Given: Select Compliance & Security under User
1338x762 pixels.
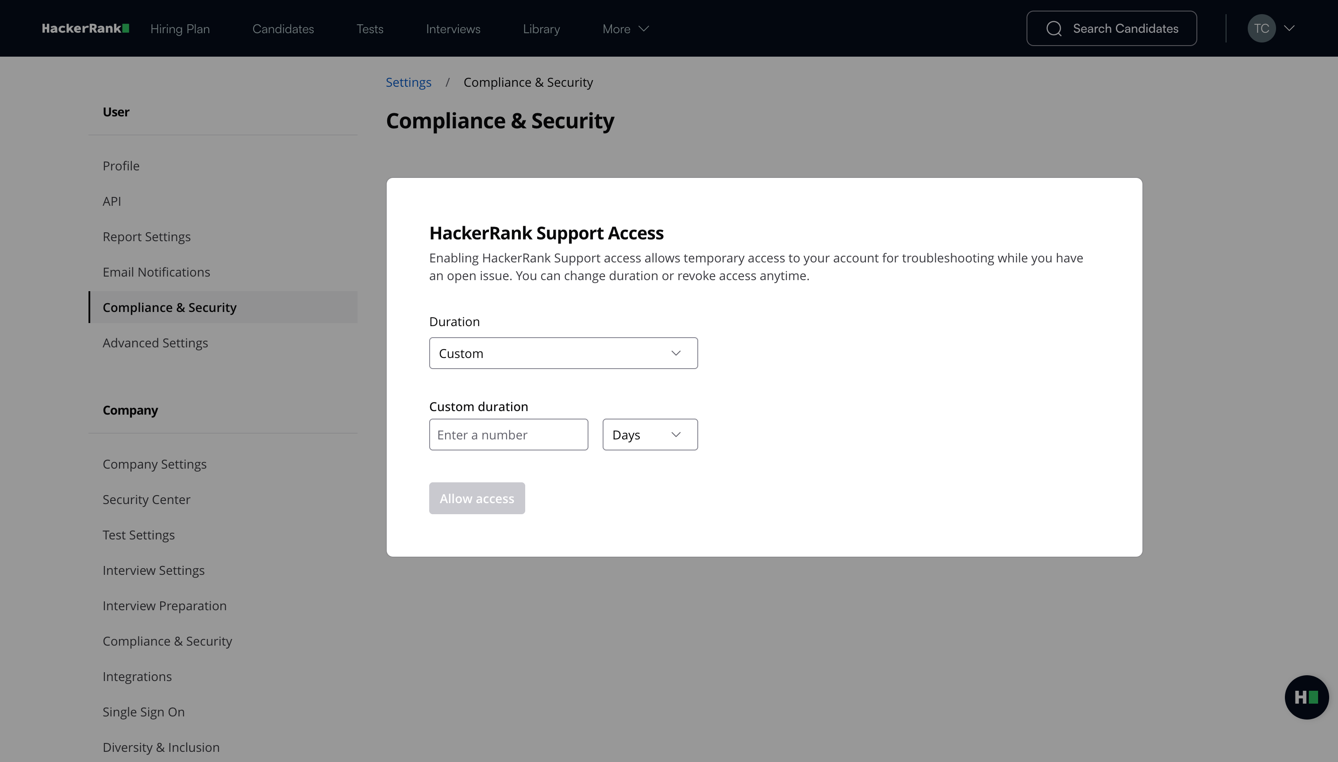Looking at the screenshot, I should pos(223,307).
